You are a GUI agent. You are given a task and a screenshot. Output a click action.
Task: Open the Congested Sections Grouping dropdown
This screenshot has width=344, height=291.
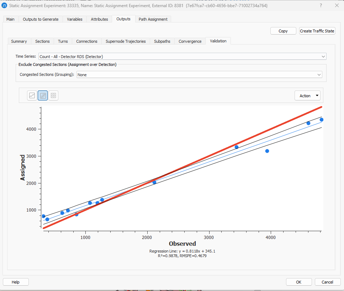[x=319, y=74]
